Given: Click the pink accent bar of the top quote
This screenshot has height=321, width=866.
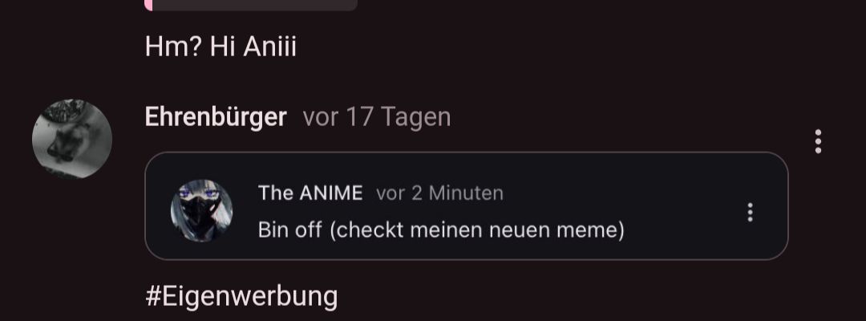Looking at the screenshot, I should click(x=148, y=6).
